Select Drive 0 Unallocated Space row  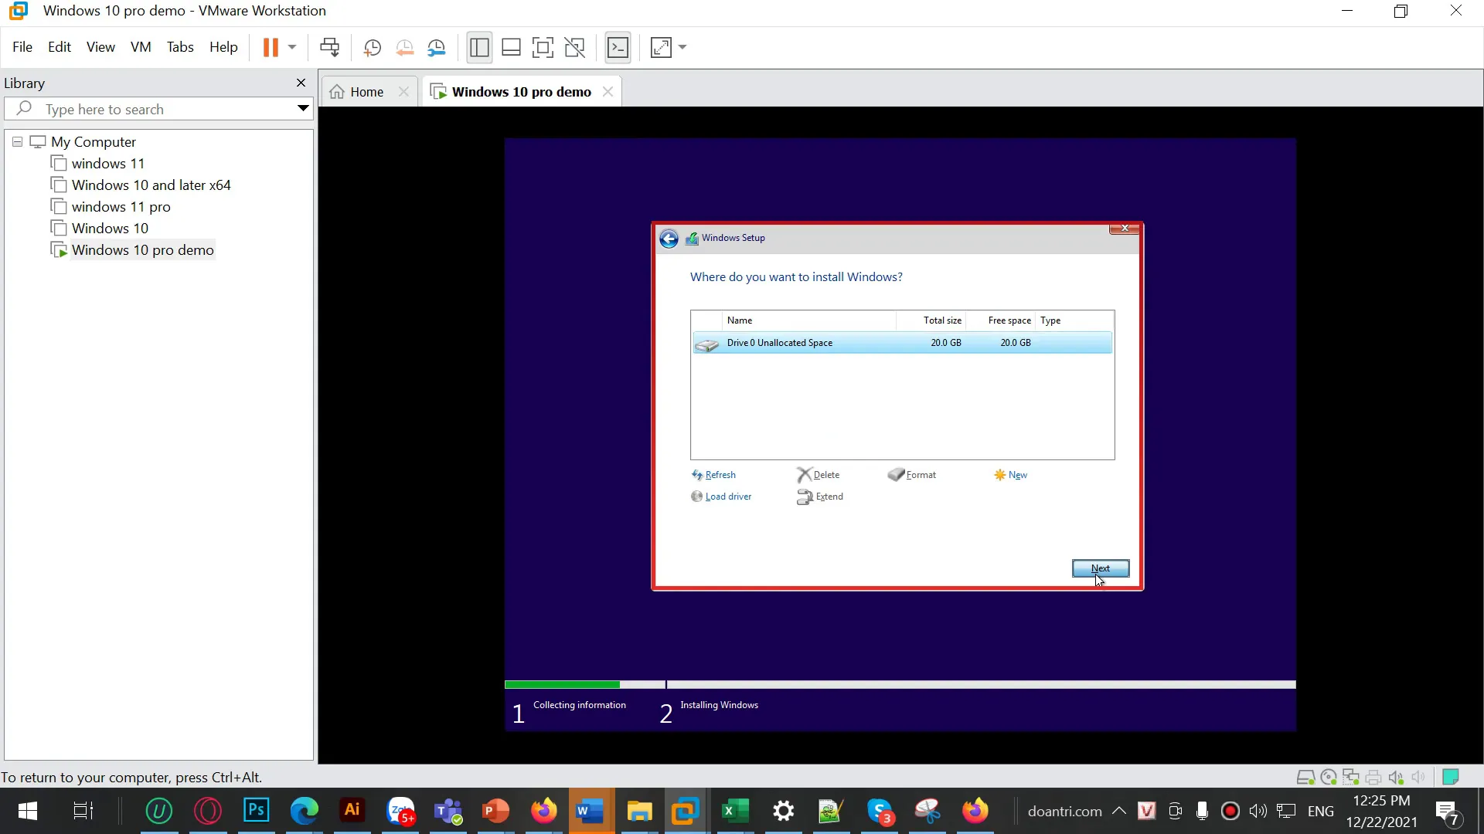[850, 342]
